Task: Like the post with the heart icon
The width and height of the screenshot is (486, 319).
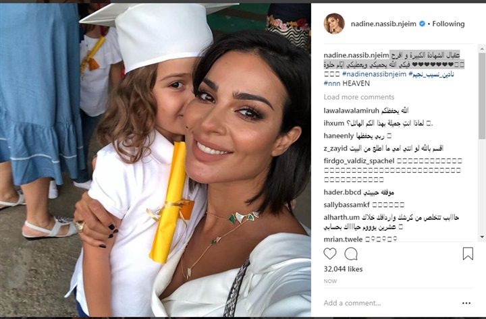Action: (x=330, y=254)
